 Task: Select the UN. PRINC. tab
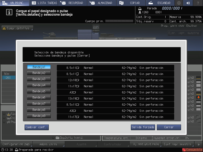[x=15, y=3]
